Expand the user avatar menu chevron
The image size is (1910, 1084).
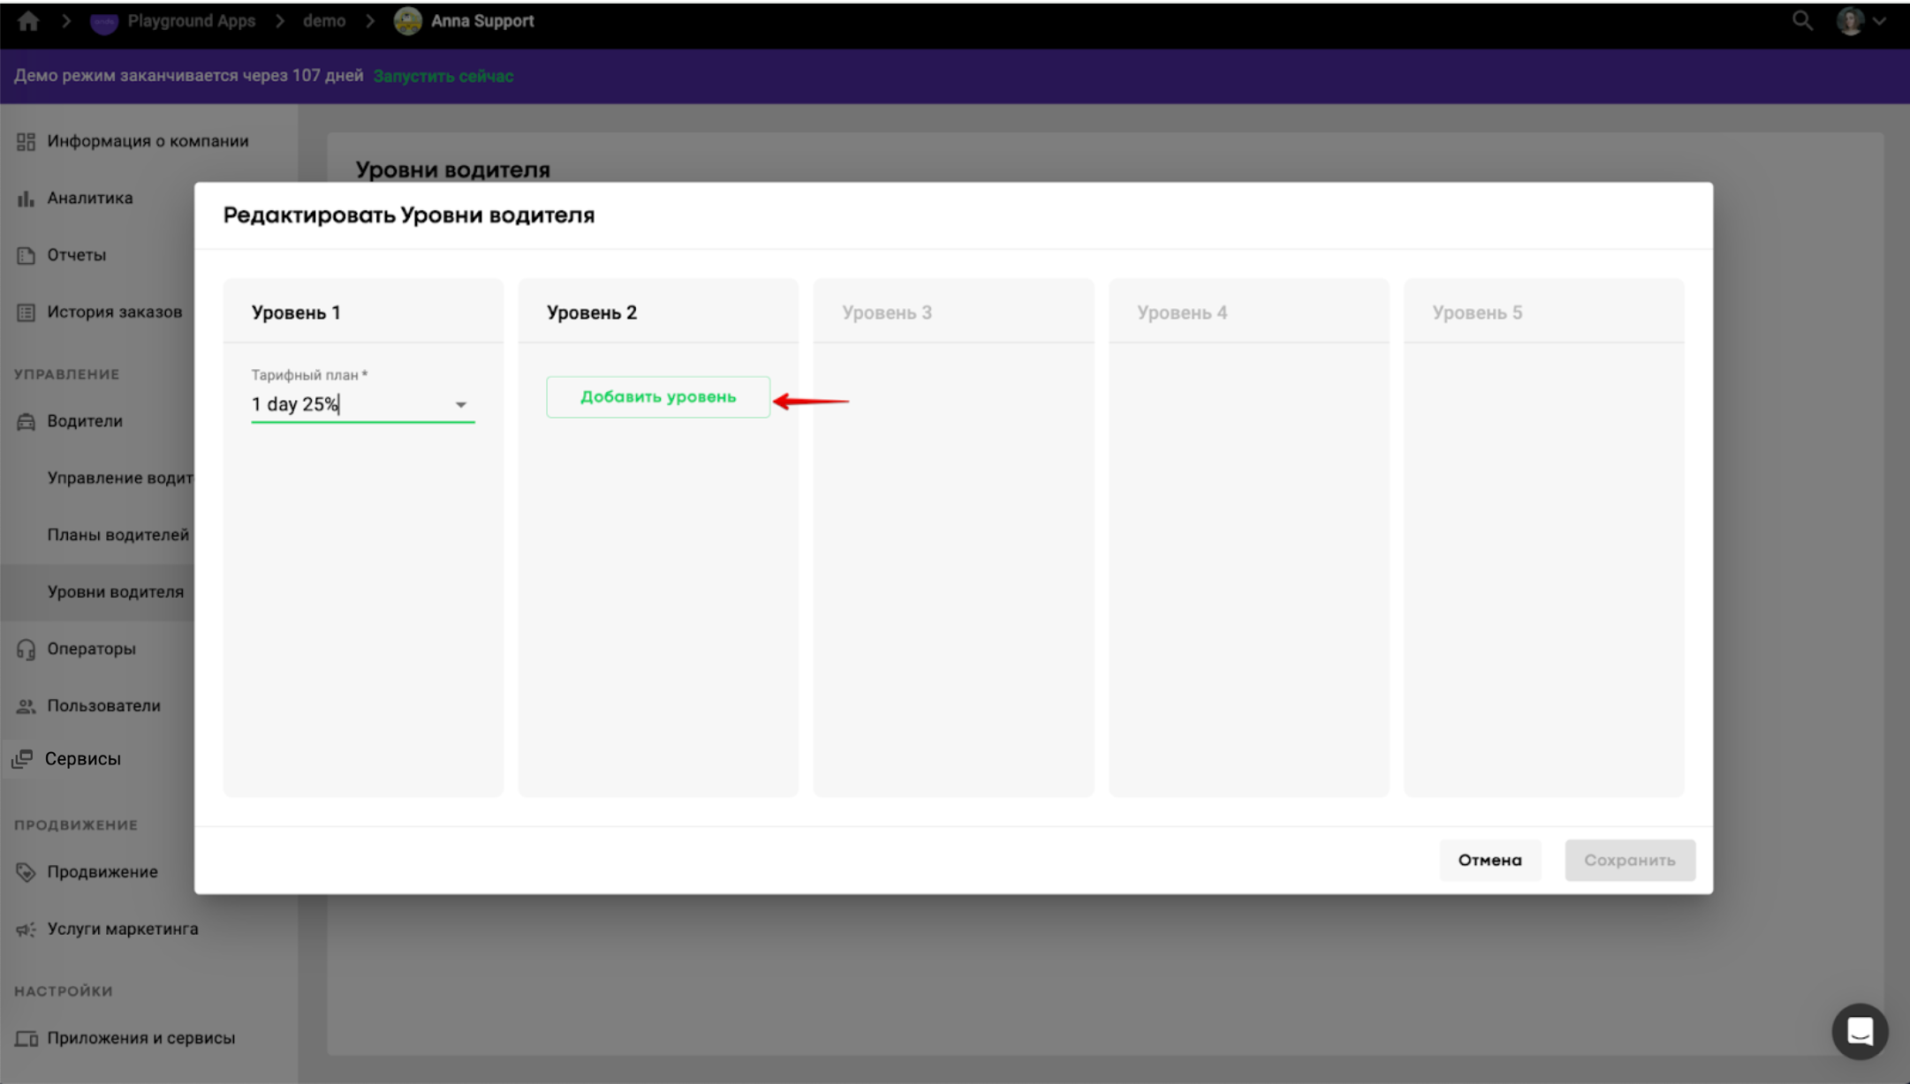pyautogui.click(x=1879, y=21)
